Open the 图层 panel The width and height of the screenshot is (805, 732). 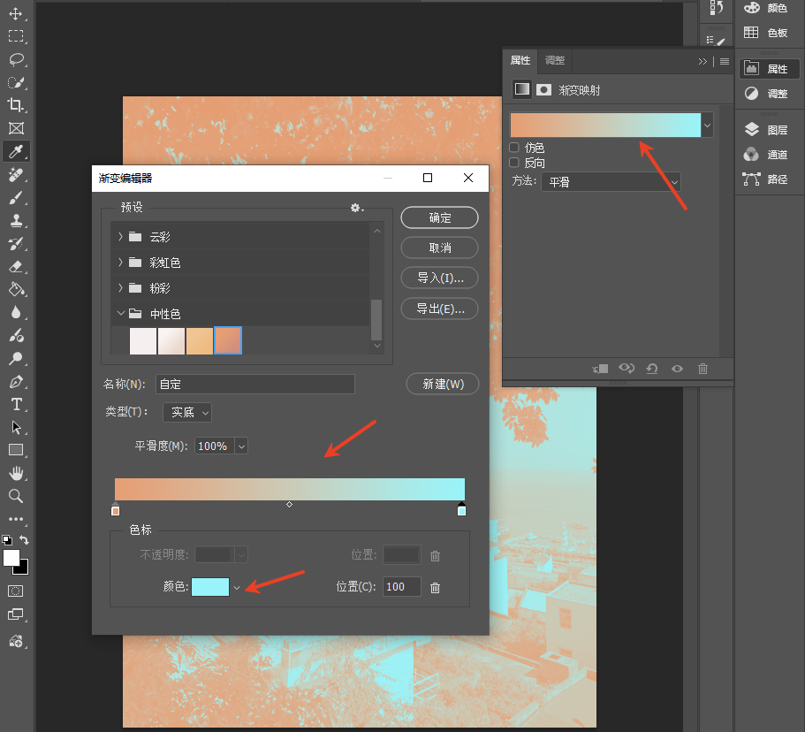tap(767, 130)
